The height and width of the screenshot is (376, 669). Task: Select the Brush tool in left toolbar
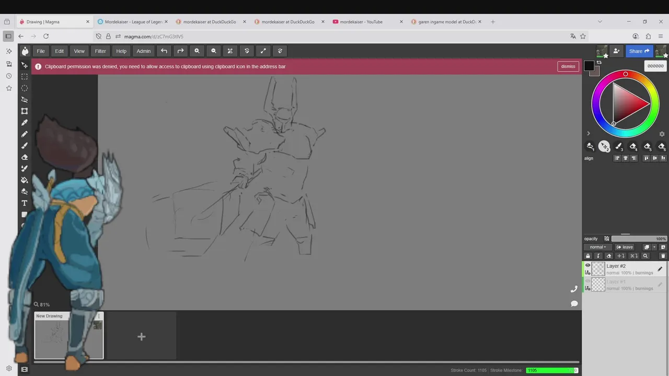tap(24, 145)
